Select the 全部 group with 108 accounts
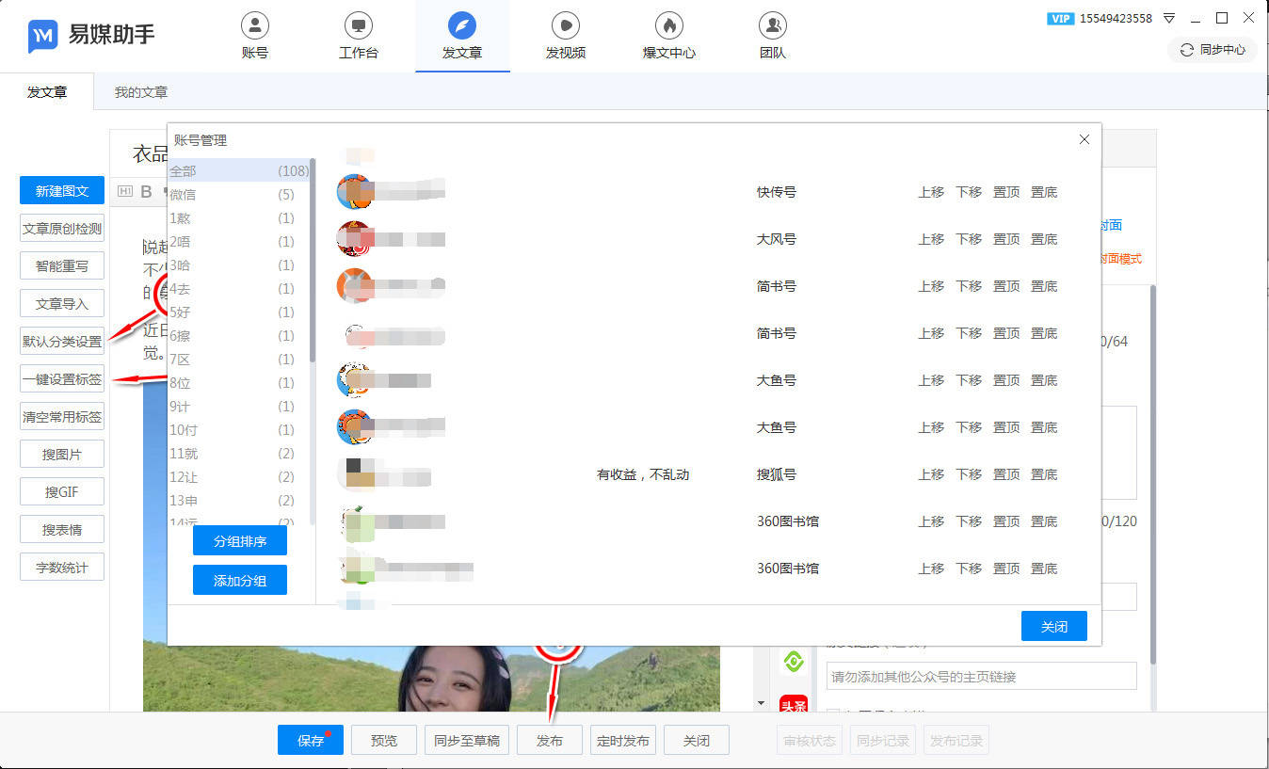Viewport: 1269px width, 769px height. [x=232, y=171]
